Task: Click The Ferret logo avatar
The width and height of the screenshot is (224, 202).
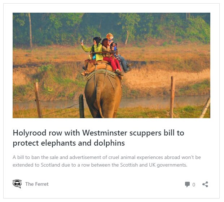Action: point(17,184)
